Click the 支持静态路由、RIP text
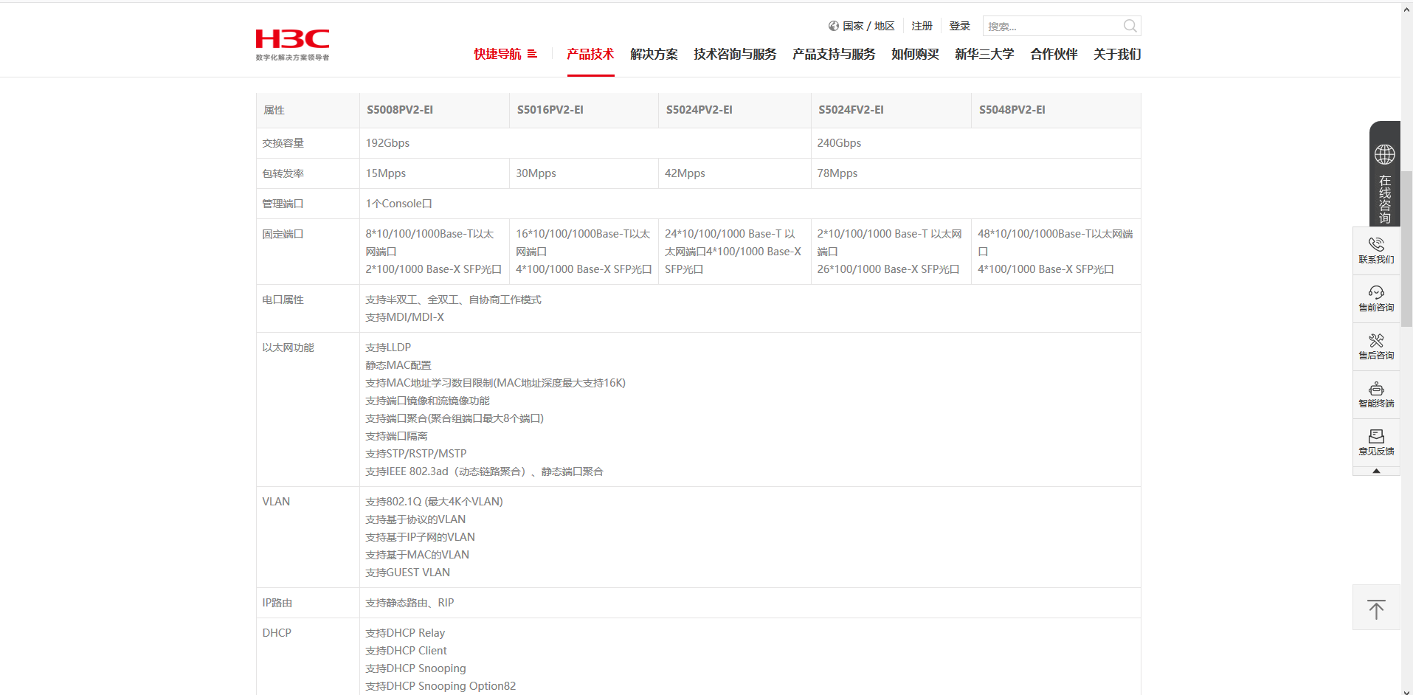Image resolution: width=1413 pixels, height=695 pixels. 410,603
